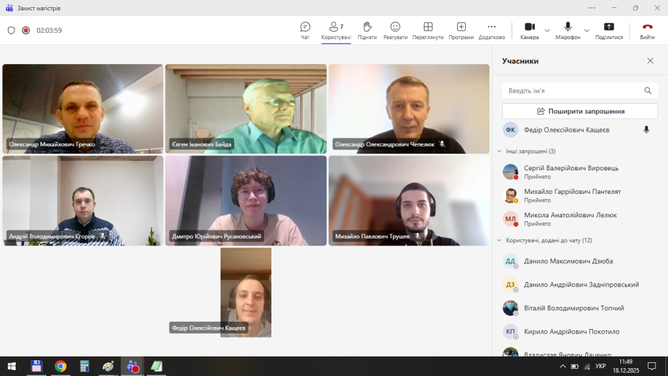The height and width of the screenshot is (376, 668).
Task: Click the shield privacy icon
Action: [x=12, y=30]
